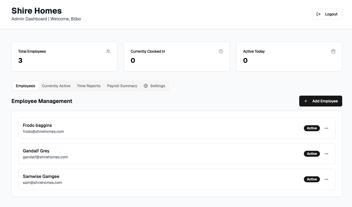Click the globe icon beside Settings tab
Image resolution: width=352 pixels, height=207 pixels.
click(146, 86)
